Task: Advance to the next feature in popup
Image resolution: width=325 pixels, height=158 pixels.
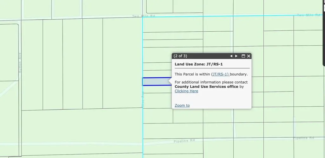Action: coord(236,56)
